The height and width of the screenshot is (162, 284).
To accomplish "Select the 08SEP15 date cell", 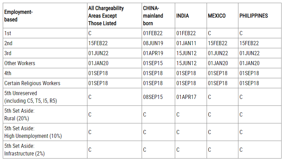I will click(x=153, y=97).
